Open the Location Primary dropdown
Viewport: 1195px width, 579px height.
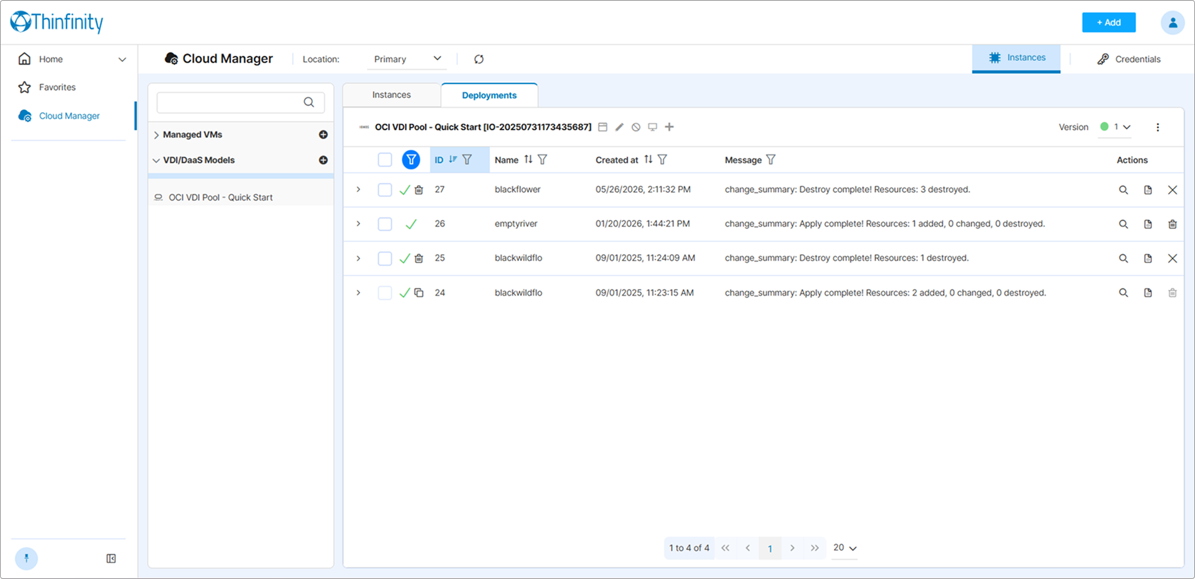(x=407, y=59)
